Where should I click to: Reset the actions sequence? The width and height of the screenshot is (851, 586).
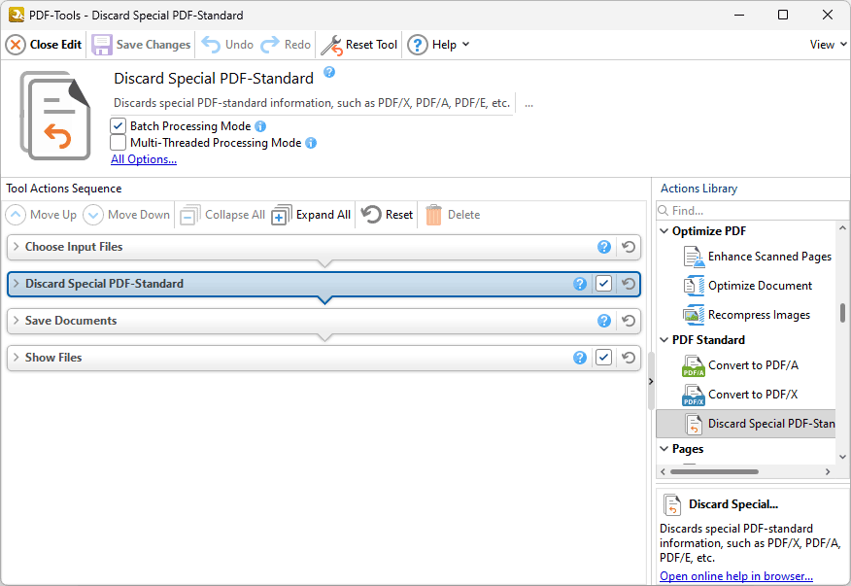(387, 215)
